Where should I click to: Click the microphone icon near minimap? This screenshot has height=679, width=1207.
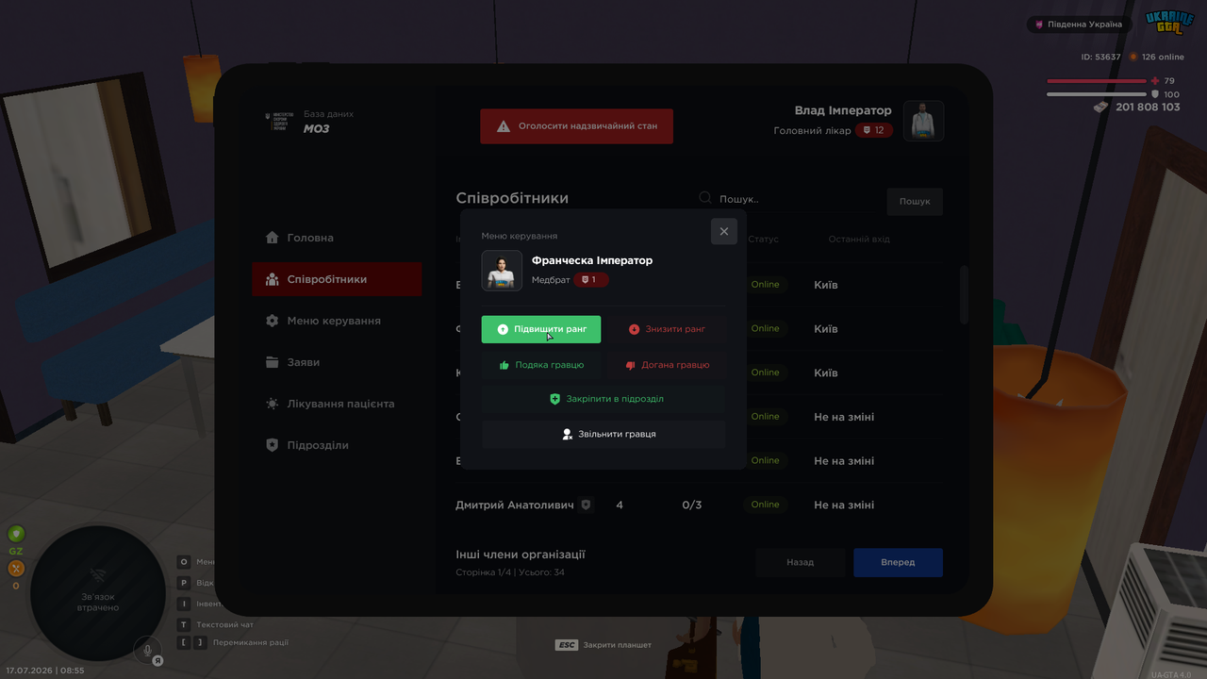click(146, 649)
